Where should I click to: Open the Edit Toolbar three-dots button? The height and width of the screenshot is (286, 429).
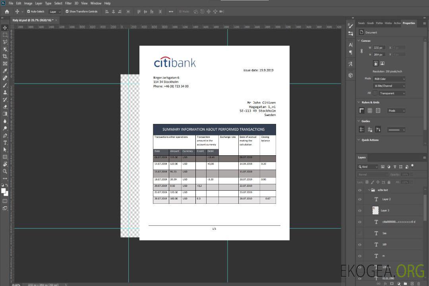tap(5, 178)
